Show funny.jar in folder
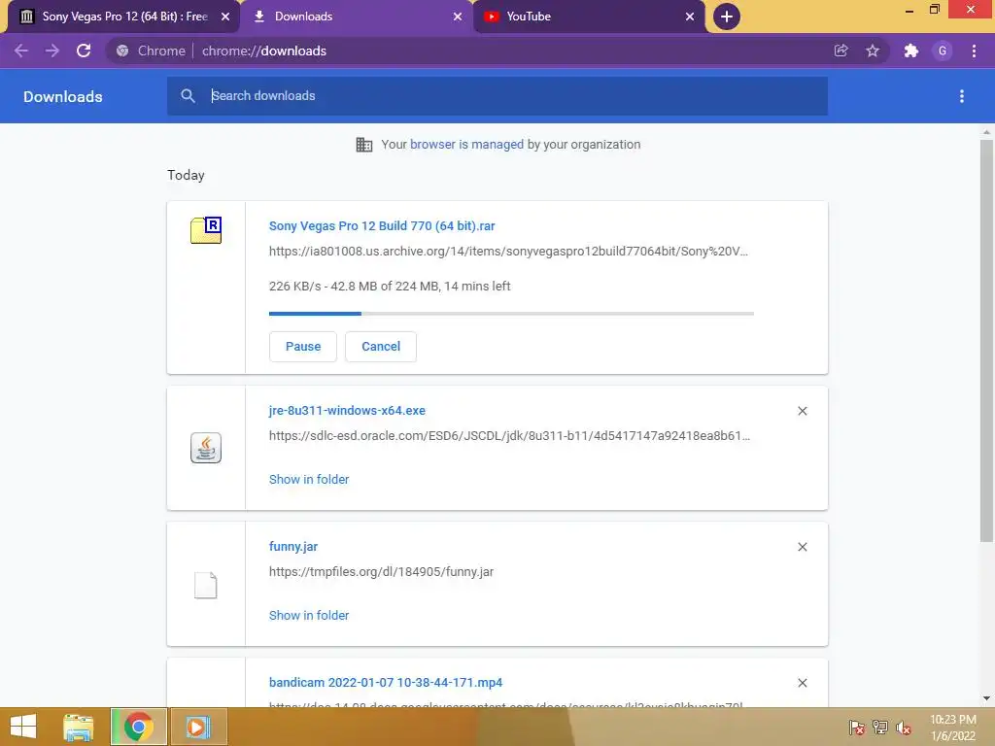This screenshot has width=995, height=746. pyautogui.click(x=309, y=615)
